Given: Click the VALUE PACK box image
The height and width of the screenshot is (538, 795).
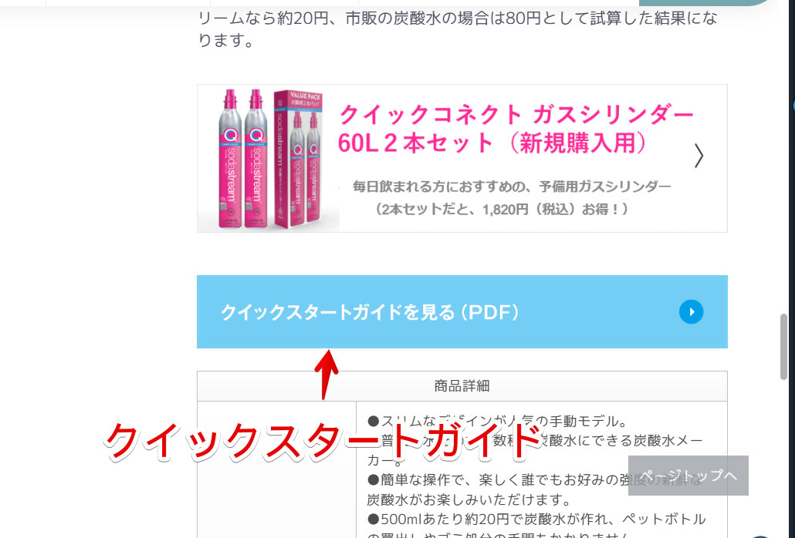Looking at the screenshot, I should point(299,159).
